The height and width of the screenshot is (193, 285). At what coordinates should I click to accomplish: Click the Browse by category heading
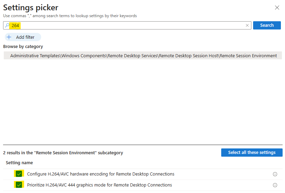[x=23, y=47]
